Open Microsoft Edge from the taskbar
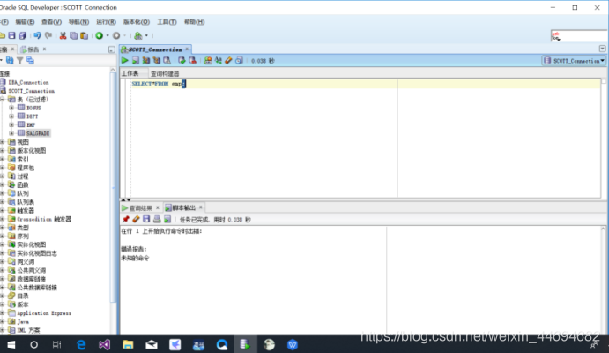Screen dimensions: 609x353 [x=81, y=344]
